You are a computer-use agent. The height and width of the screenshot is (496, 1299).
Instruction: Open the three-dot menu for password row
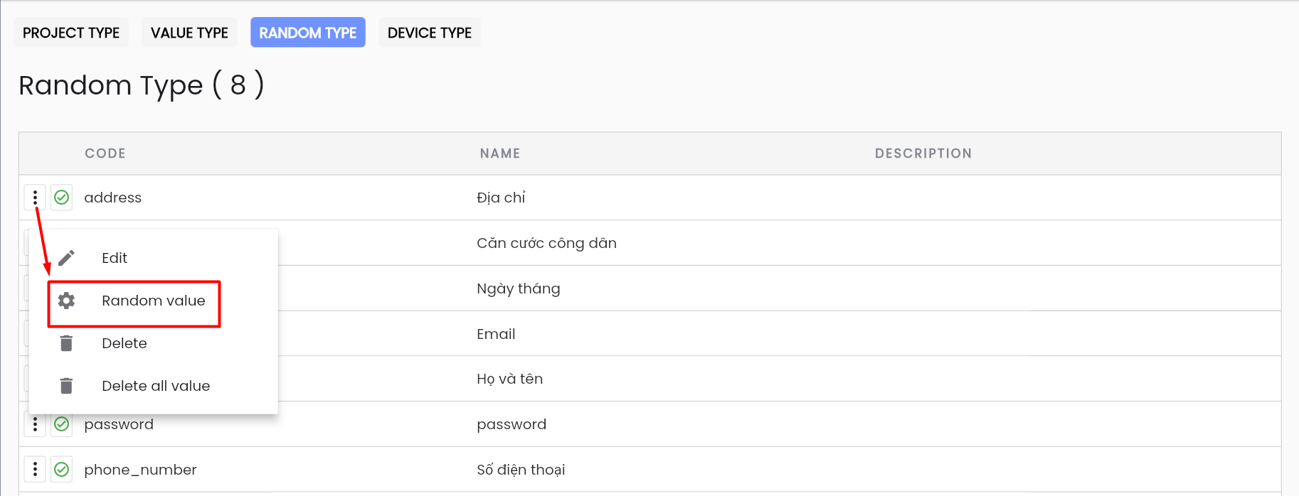[35, 424]
